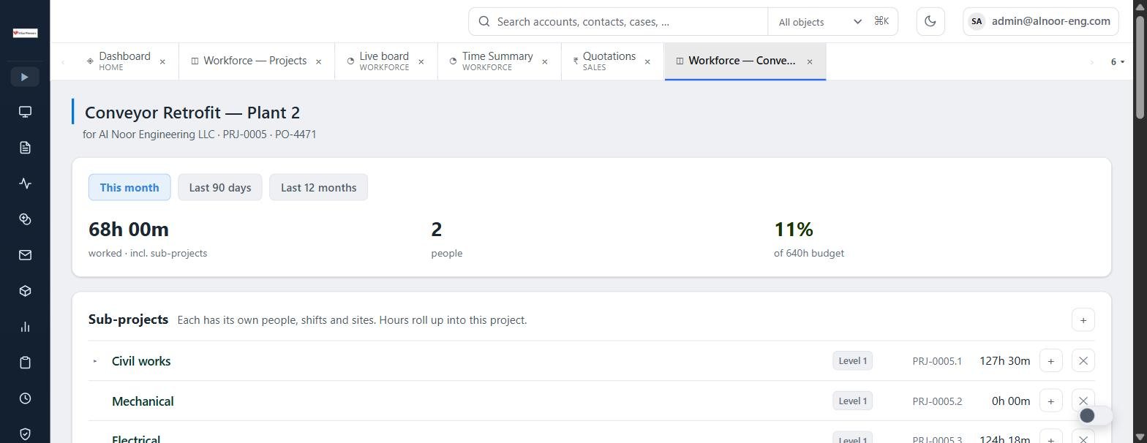The height and width of the screenshot is (443, 1147).
Task: Open the shield check sidebar icon
Action: click(x=25, y=434)
